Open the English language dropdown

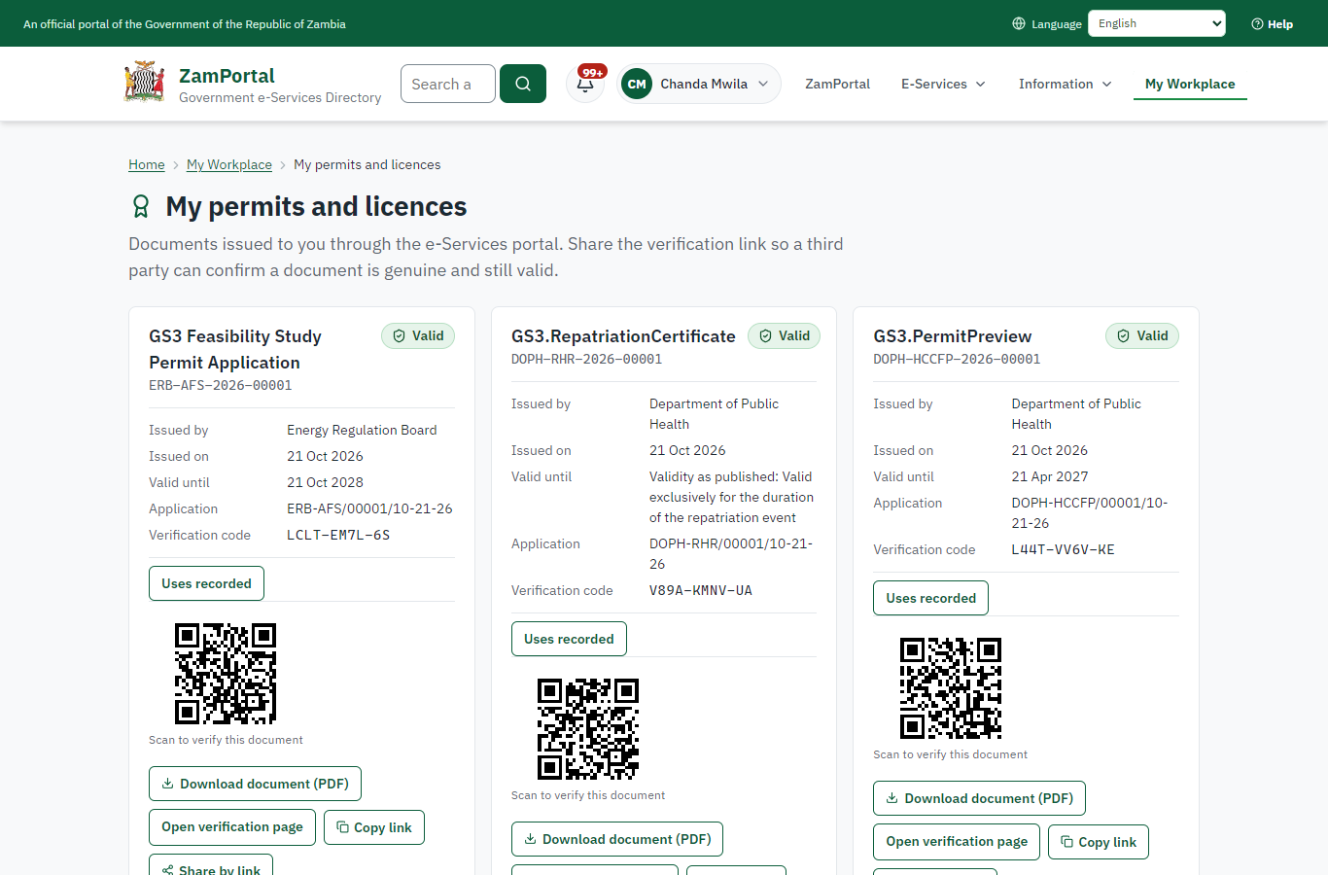[1157, 23]
